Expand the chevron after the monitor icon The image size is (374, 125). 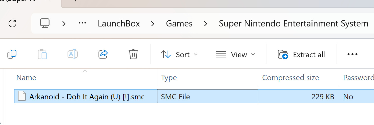coord(64,24)
